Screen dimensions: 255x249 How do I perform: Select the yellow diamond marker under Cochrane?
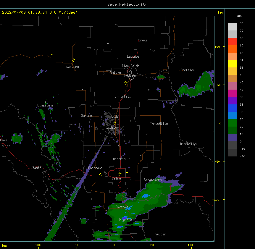click(x=101, y=174)
